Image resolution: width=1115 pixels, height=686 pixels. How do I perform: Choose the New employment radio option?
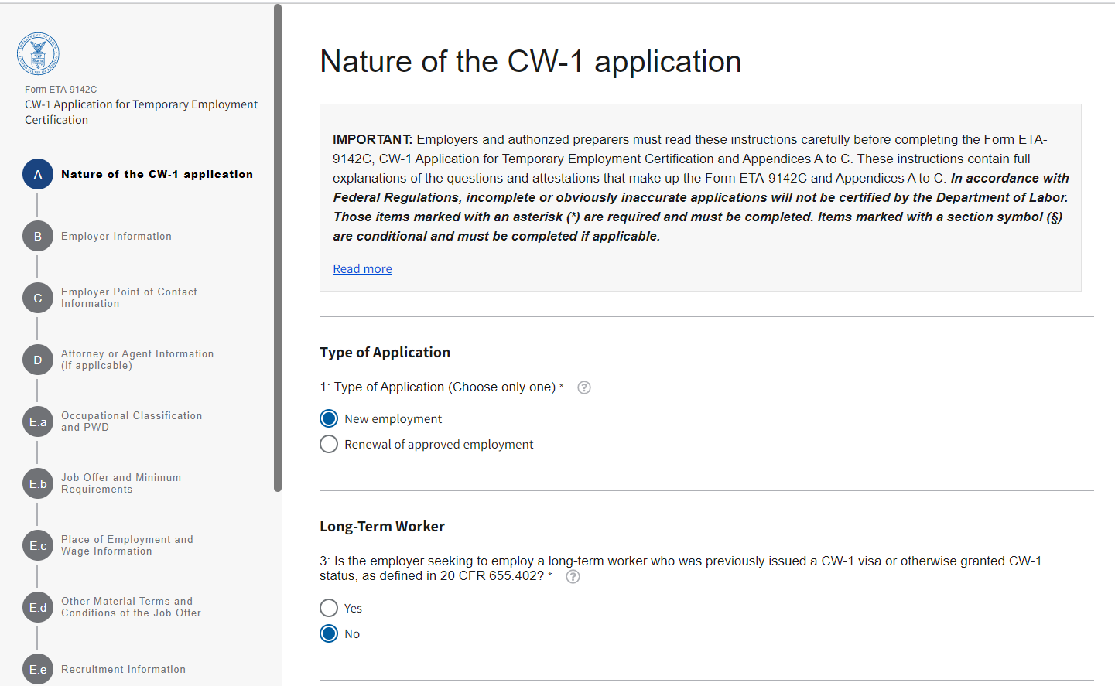(x=329, y=418)
